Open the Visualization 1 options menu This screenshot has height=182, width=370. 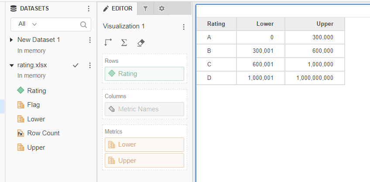[183, 27]
